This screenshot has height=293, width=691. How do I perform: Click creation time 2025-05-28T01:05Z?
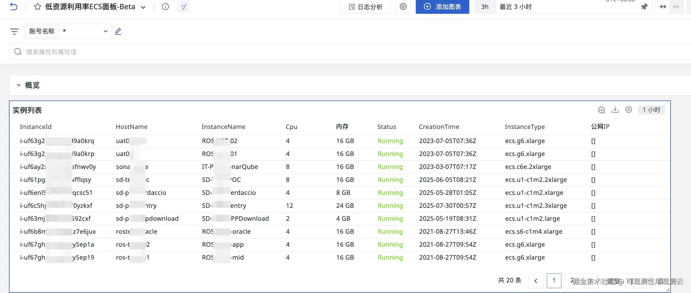point(448,193)
